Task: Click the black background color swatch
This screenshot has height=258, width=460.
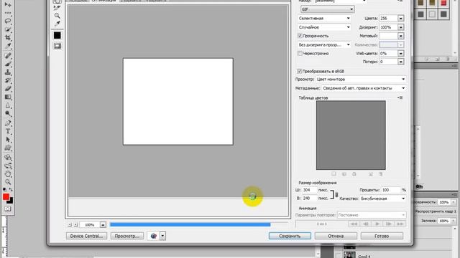Action: pyautogui.click(x=11, y=201)
